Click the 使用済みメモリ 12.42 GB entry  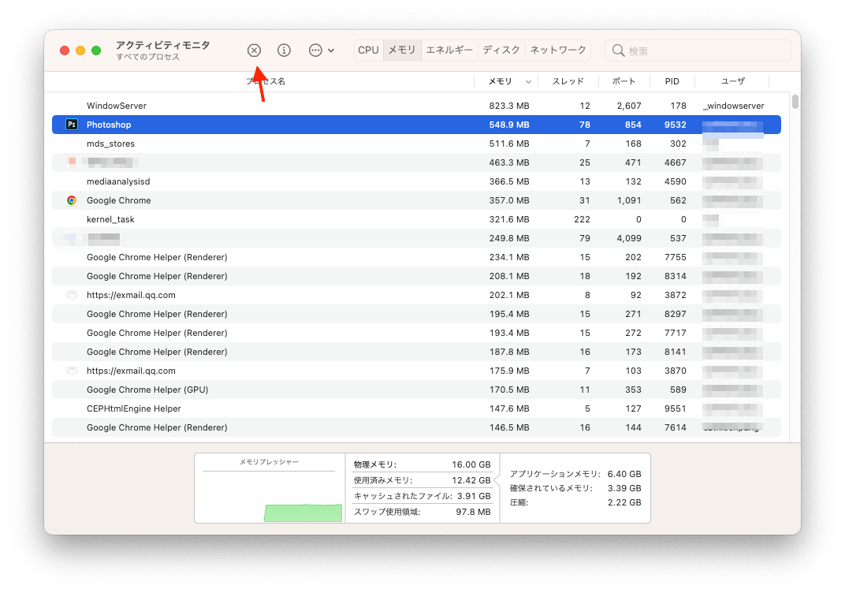pos(422,479)
